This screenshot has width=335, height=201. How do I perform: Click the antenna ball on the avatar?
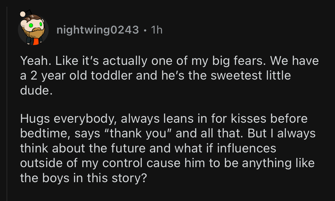23,13
